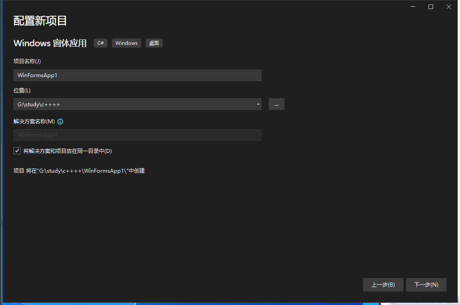Close the 配置新项目 dialog
460x305 pixels.
448,7
